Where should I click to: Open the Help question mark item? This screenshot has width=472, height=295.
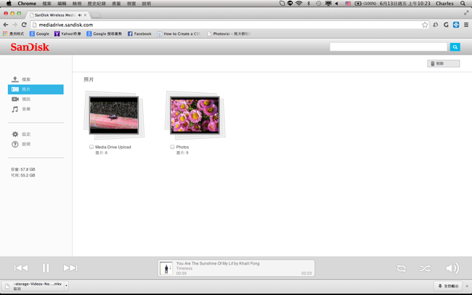[x=36, y=144]
